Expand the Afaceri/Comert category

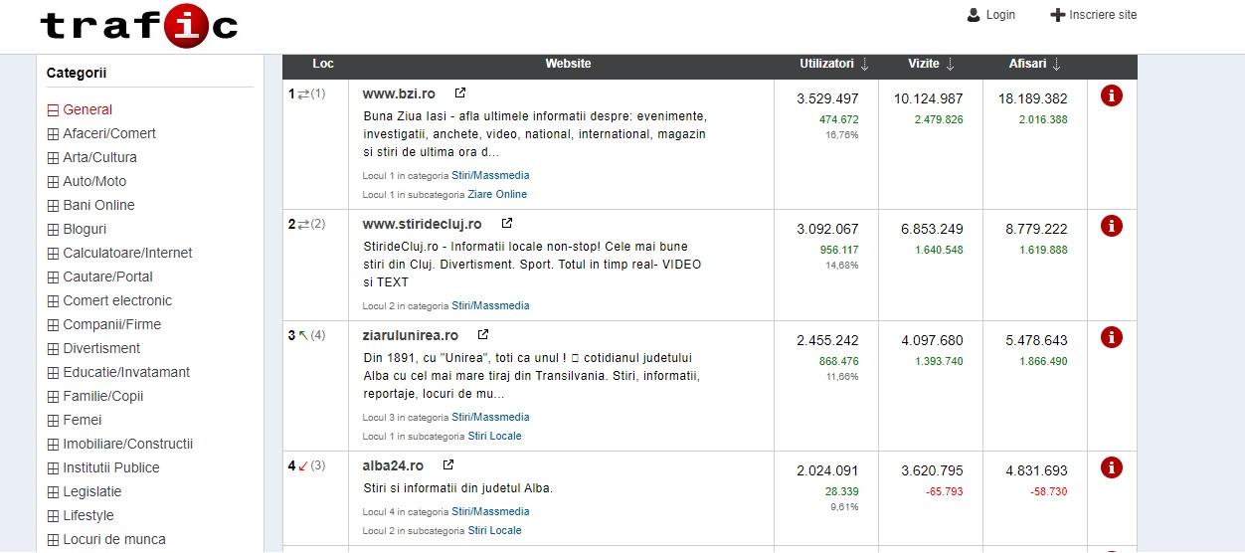[54, 134]
